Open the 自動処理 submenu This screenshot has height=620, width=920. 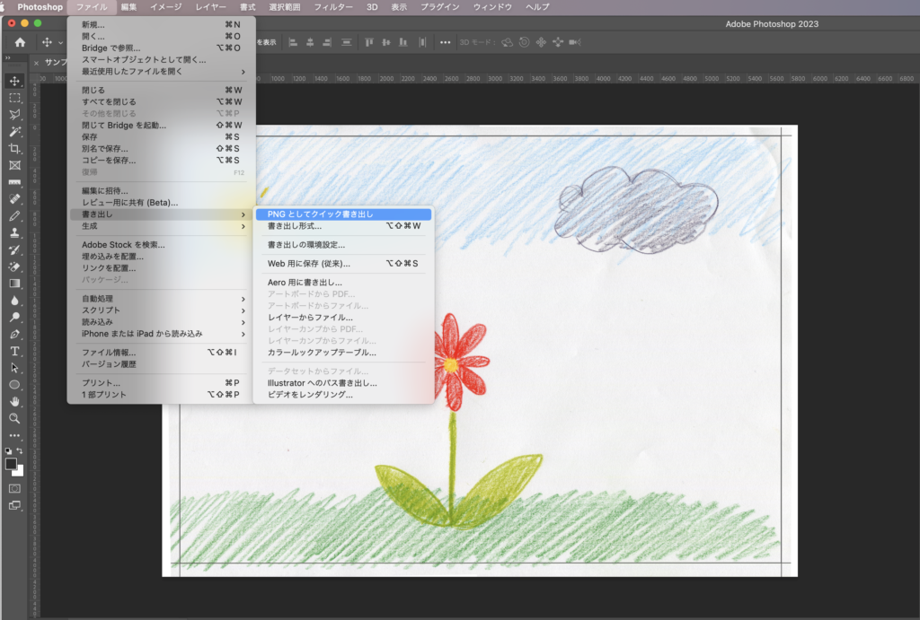(162, 299)
